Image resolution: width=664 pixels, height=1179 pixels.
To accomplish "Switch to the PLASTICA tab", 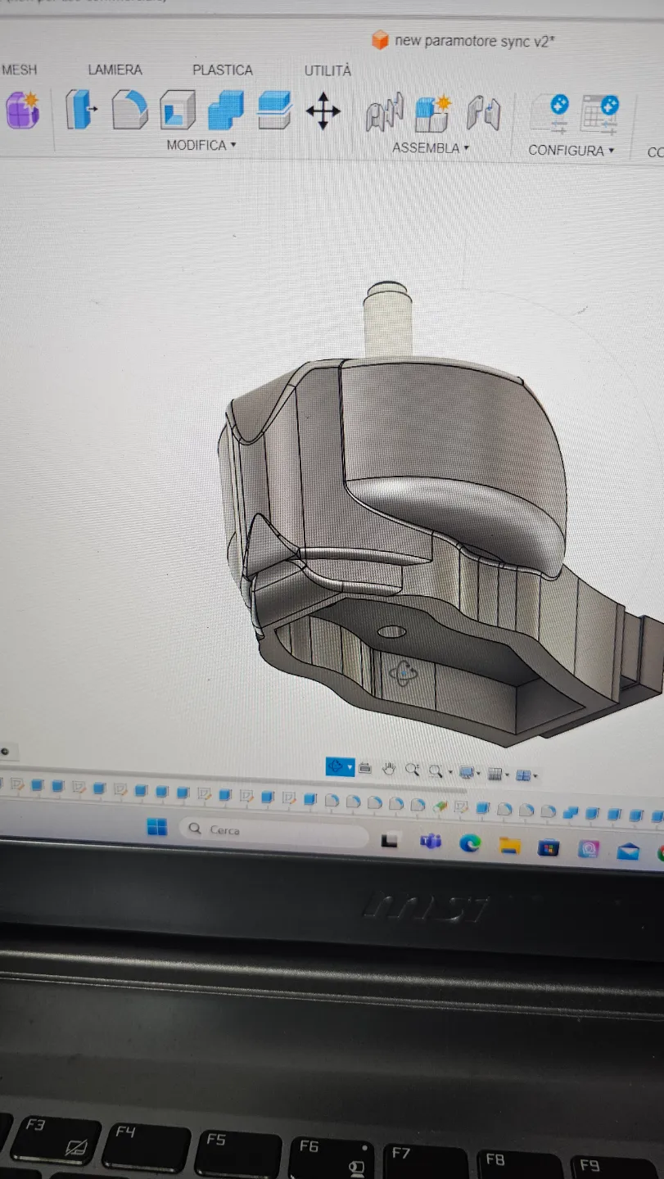I will click(x=223, y=70).
